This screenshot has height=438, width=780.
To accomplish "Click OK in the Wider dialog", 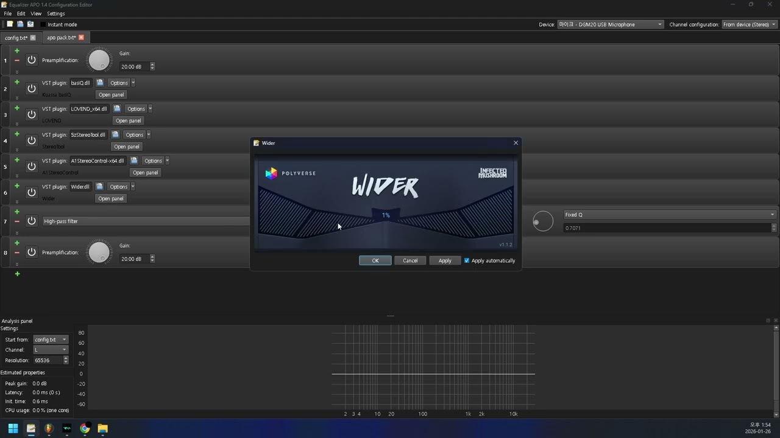I will [375, 260].
